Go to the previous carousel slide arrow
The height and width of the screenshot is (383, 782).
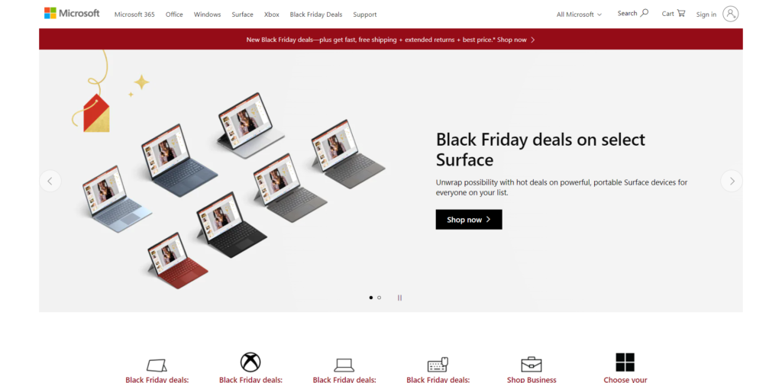pyautogui.click(x=50, y=181)
